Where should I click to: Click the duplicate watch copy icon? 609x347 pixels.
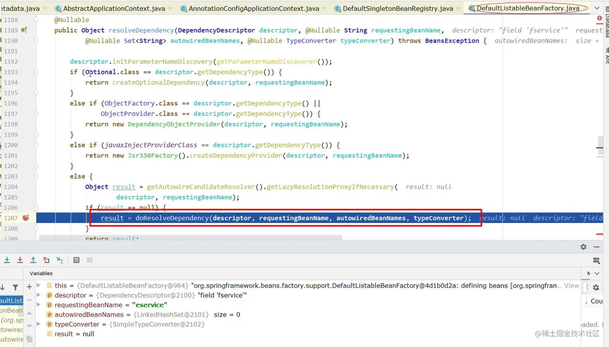[x=29, y=339]
